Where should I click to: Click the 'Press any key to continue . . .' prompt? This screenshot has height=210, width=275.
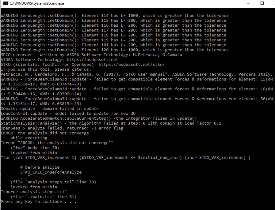tap(39, 202)
